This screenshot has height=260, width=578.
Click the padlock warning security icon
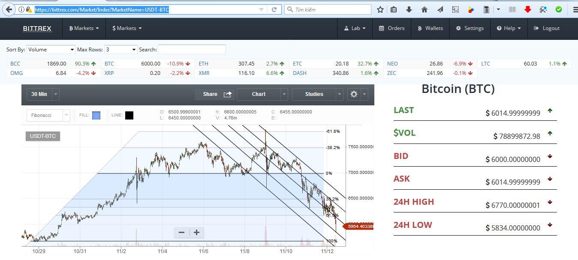[x=29, y=9]
